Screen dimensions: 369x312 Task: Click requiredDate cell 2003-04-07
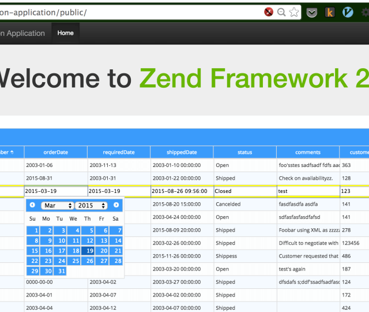(x=119, y=295)
